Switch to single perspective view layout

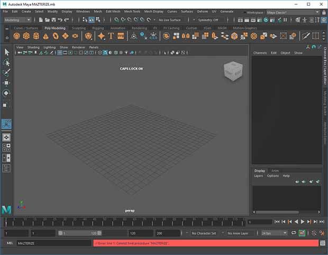click(6, 138)
